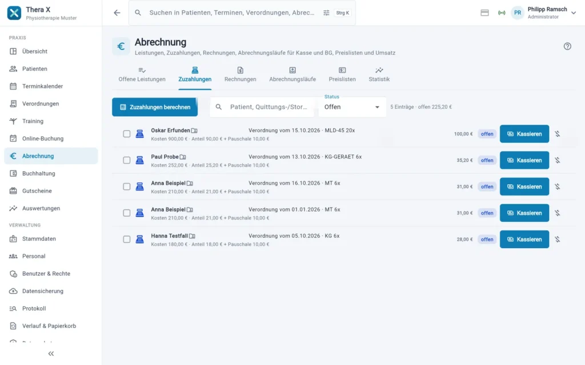Click cash register icon for Paul Probe
The height and width of the screenshot is (365, 585).
click(x=140, y=160)
